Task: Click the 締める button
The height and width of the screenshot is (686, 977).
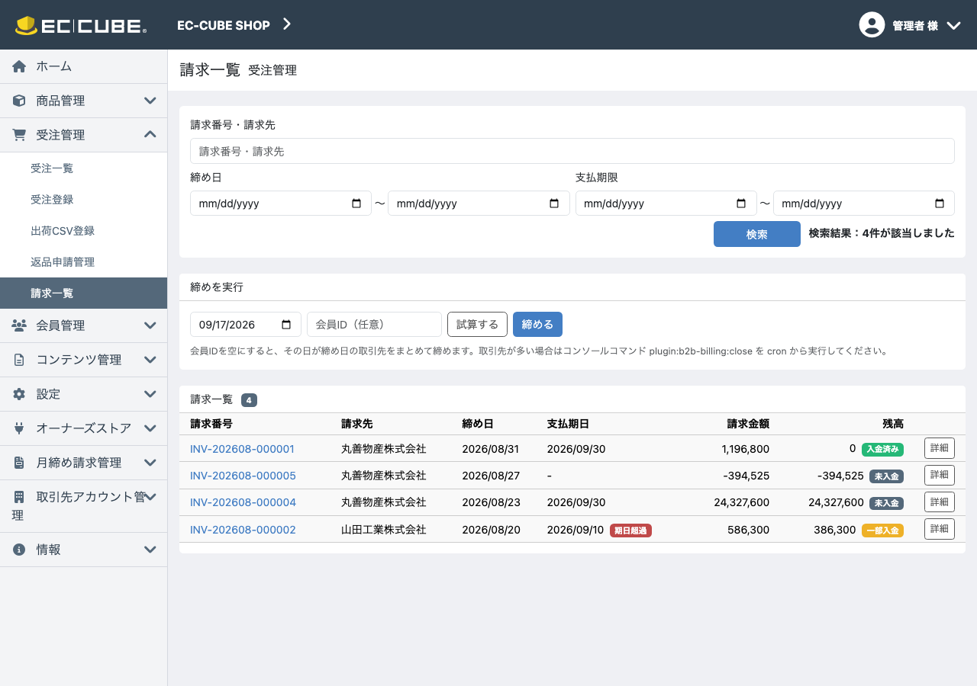Action: pos(537,325)
